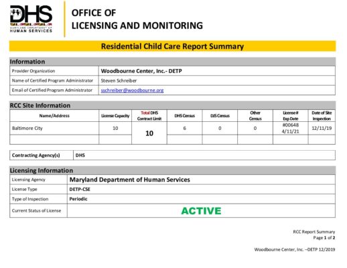Select 'Woodbourne Center, Inc.- DETP' provider name

tap(141, 71)
